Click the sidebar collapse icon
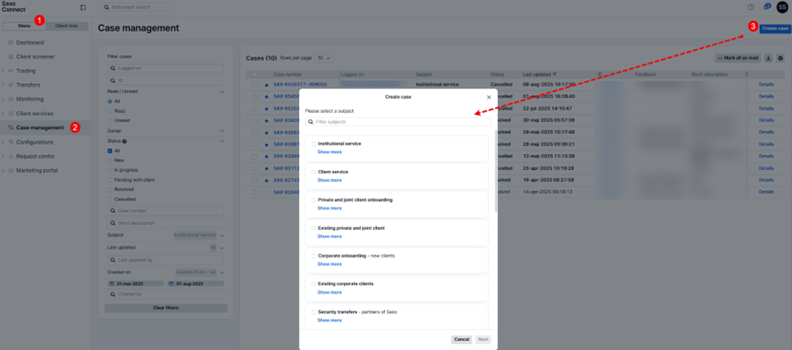The height and width of the screenshot is (350, 792). [83, 8]
